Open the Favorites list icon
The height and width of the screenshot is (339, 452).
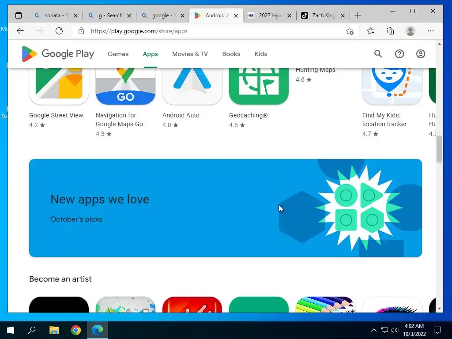point(371,31)
